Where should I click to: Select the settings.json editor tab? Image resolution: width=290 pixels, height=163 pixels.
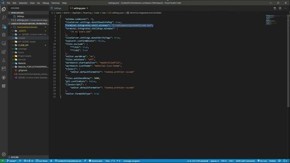(79, 8)
